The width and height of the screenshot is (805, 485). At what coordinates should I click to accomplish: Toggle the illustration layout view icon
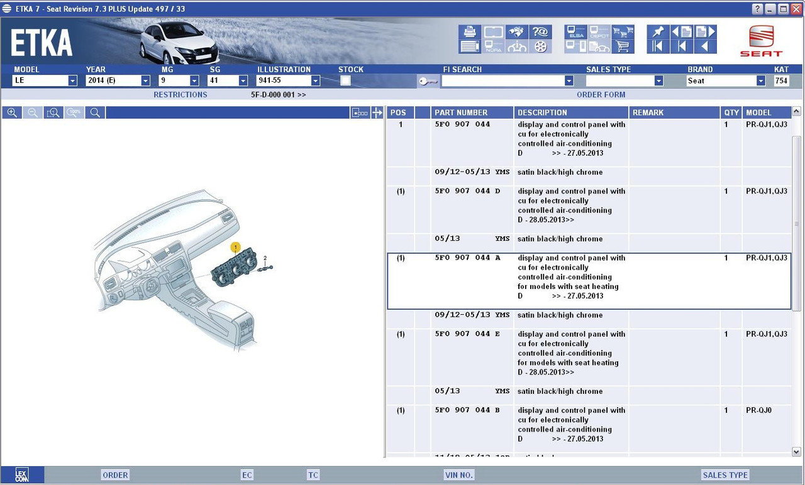(x=360, y=112)
